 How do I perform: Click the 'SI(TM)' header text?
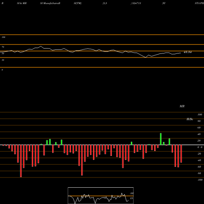[78, 3]
